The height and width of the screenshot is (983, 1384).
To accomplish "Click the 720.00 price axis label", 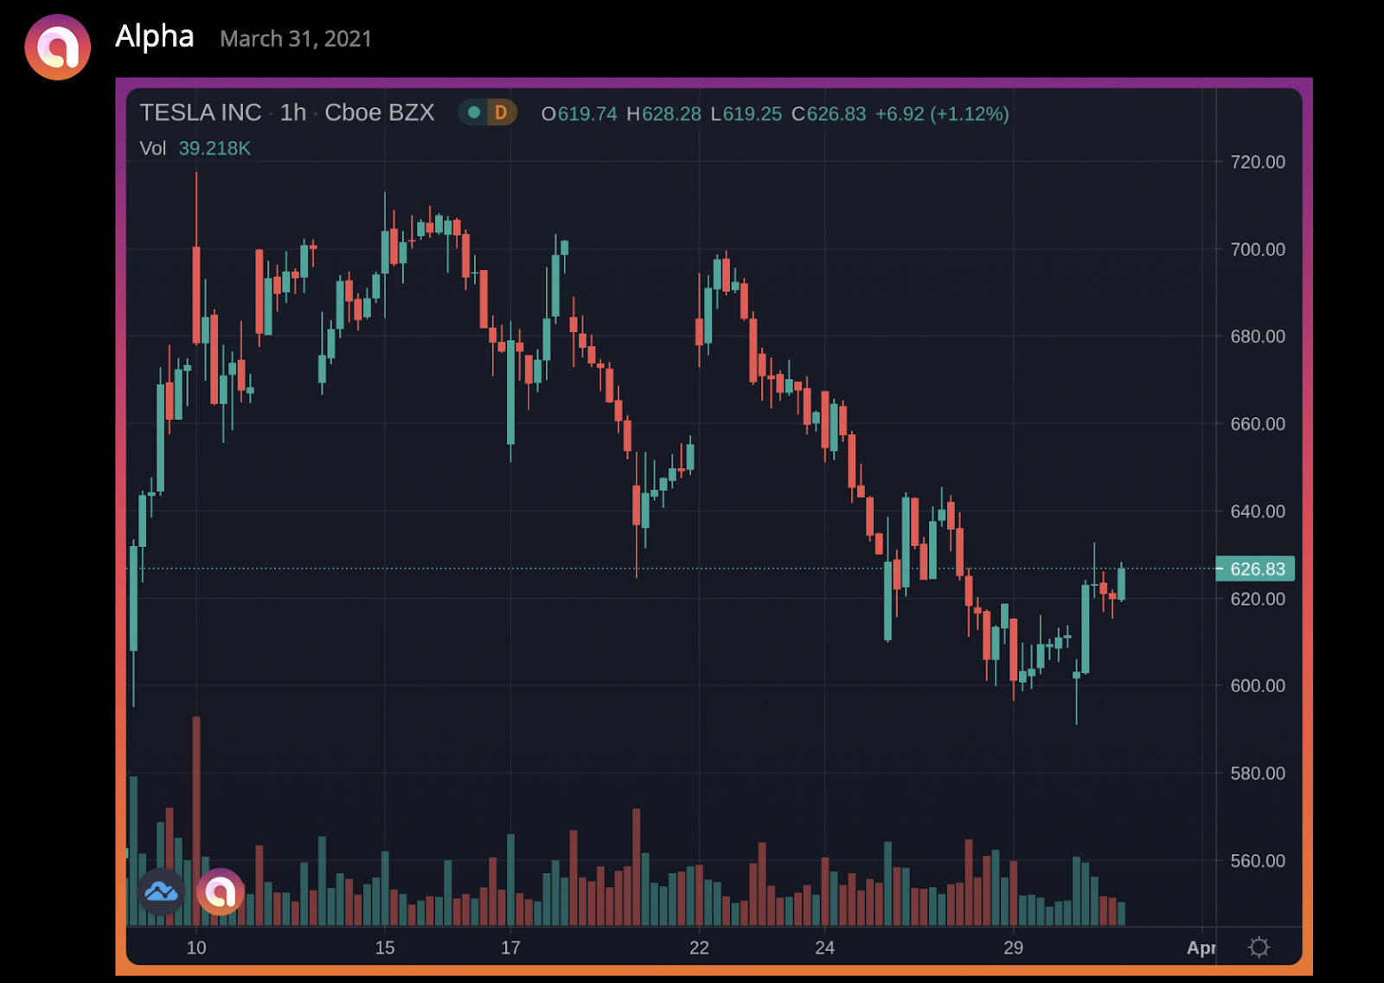I will [x=1258, y=162].
